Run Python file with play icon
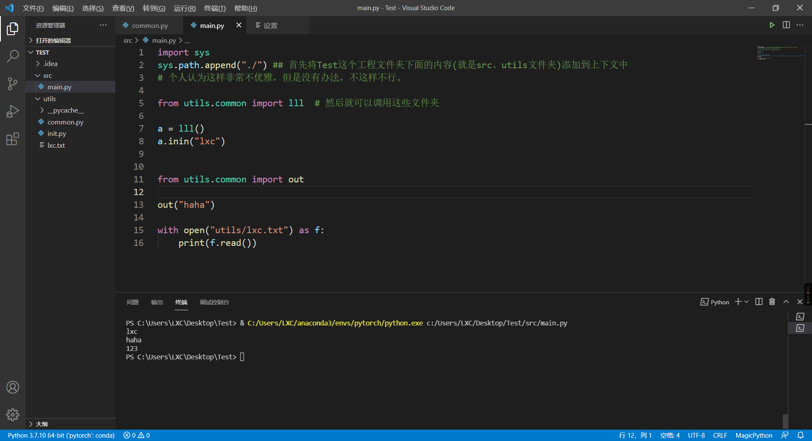This screenshot has width=812, height=441. [x=772, y=25]
